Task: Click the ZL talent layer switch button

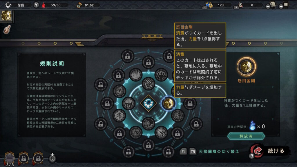Action: (183, 152)
